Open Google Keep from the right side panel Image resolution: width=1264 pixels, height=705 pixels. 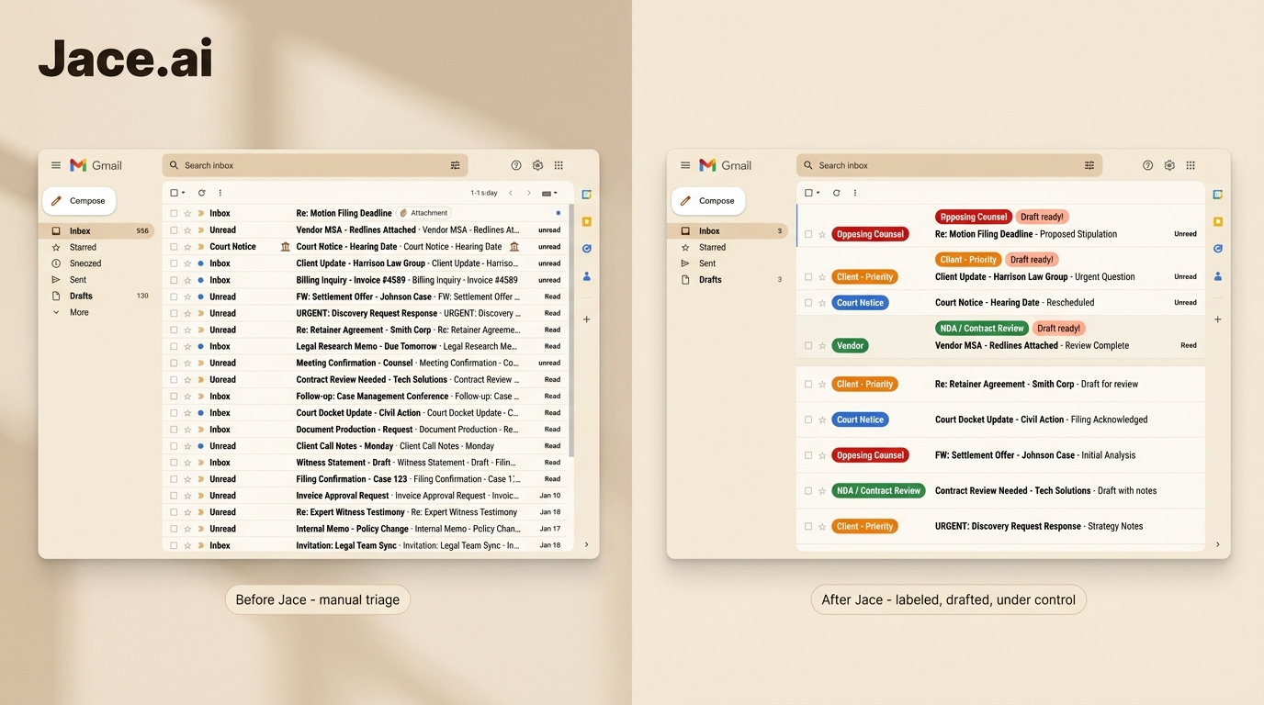pos(586,221)
